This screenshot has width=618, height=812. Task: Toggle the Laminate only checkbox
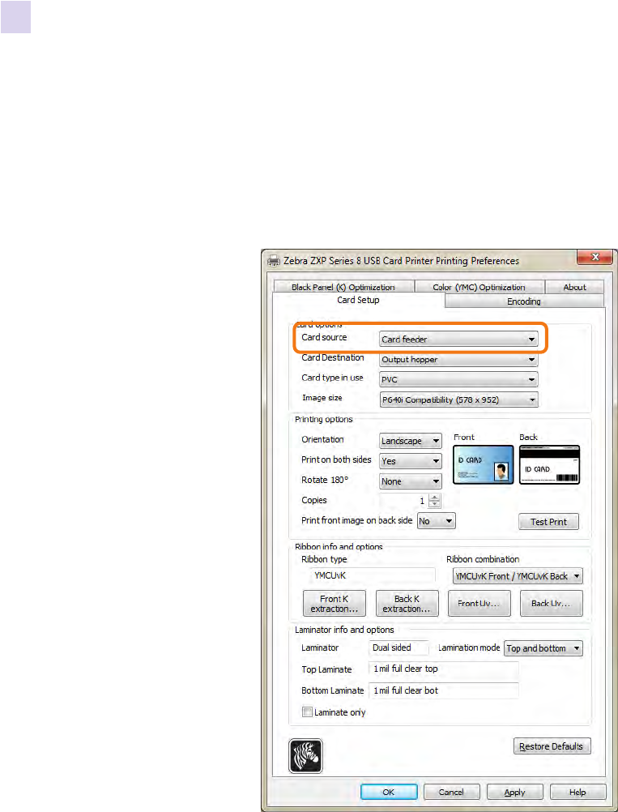click(x=308, y=712)
